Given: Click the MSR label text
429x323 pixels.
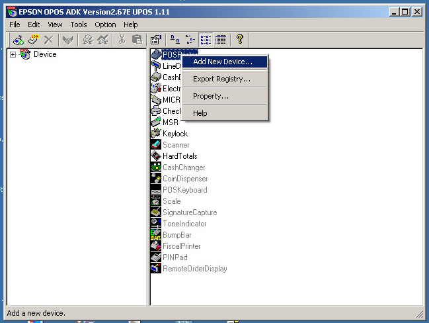Looking at the screenshot, I should [171, 122].
